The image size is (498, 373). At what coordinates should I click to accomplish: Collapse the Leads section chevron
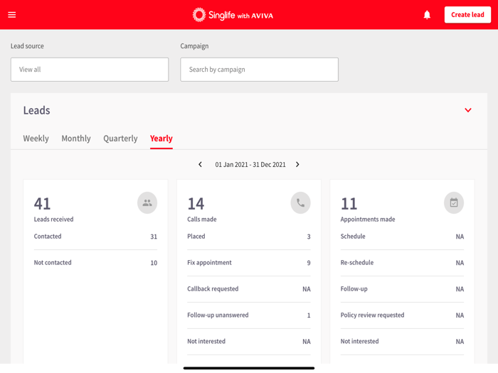[x=468, y=110]
